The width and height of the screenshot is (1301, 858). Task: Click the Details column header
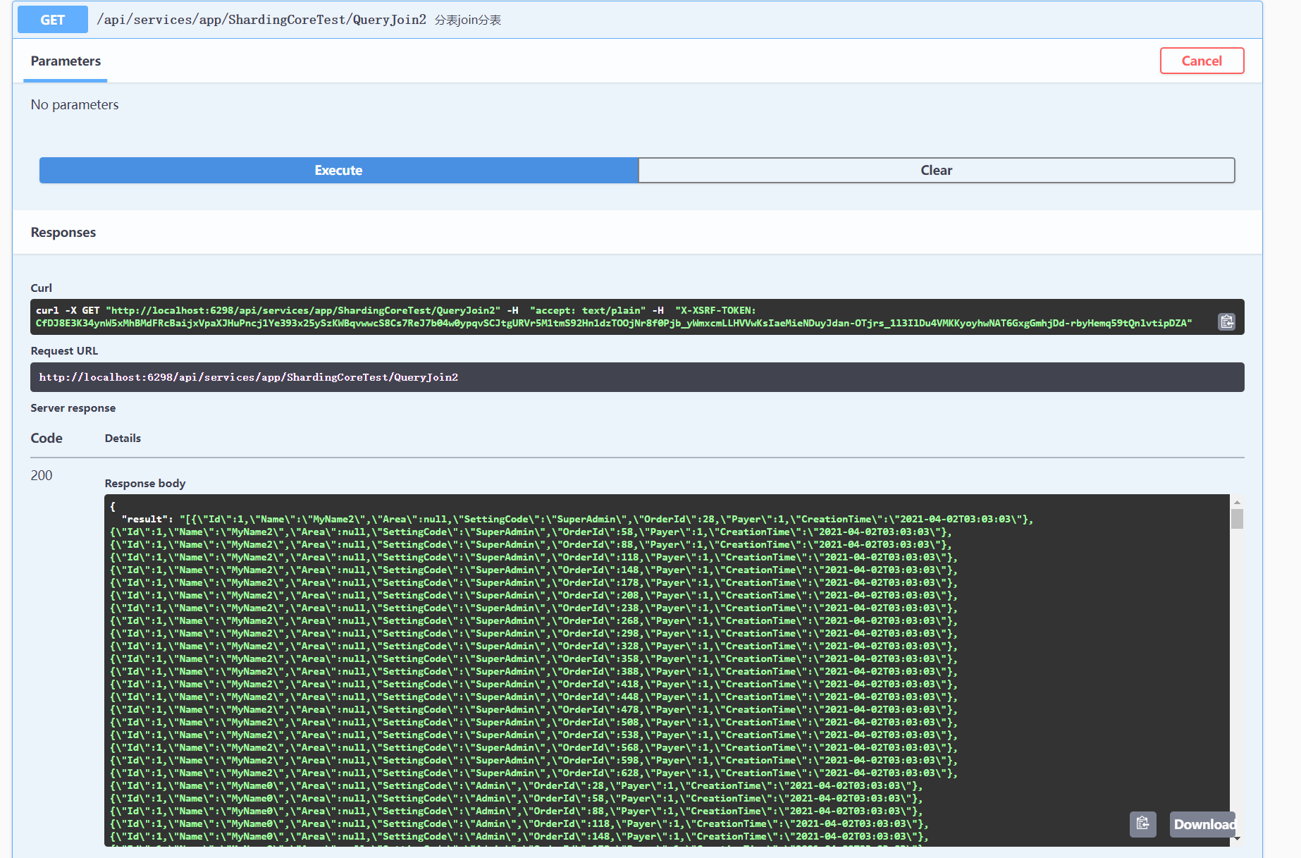(x=123, y=439)
